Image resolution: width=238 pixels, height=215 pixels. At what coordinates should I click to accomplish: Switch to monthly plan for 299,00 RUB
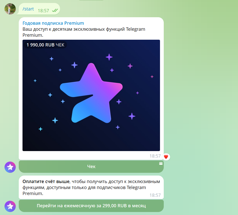coord(91,206)
